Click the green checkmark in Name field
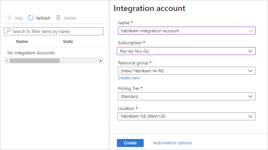This screenshot has height=150, width=268. pos(252,31)
